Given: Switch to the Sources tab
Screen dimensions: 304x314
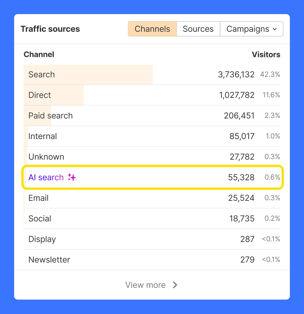Looking at the screenshot, I should point(198,29).
